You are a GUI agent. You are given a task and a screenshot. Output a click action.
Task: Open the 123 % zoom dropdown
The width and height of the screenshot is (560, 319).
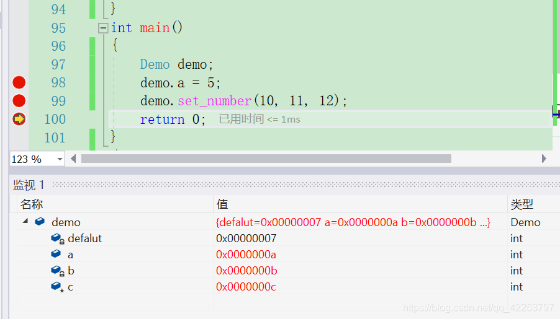pyautogui.click(x=60, y=159)
